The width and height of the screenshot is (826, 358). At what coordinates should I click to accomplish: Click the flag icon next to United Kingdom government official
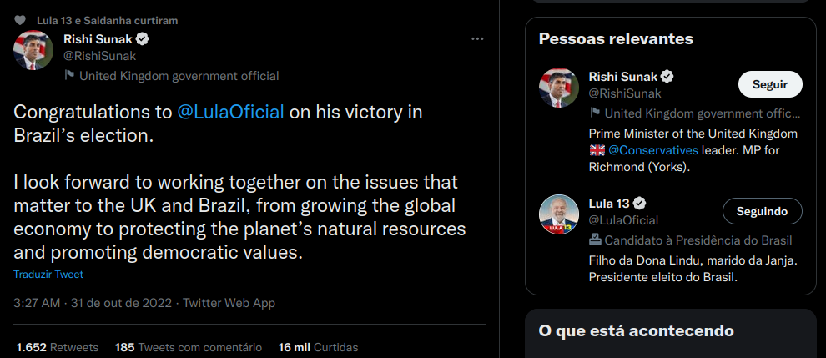[x=70, y=76]
